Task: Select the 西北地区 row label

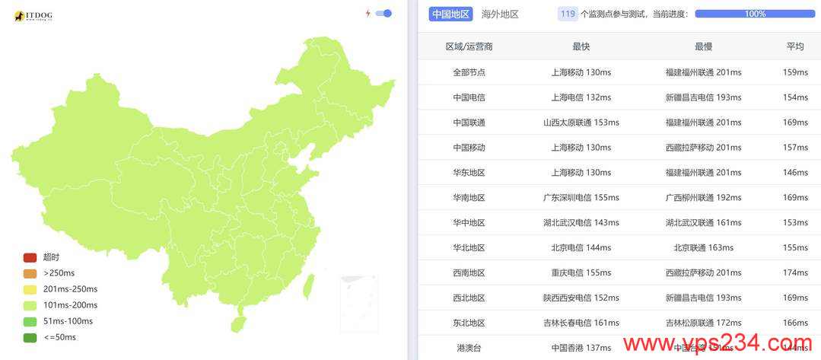Action: click(x=469, y=298)
